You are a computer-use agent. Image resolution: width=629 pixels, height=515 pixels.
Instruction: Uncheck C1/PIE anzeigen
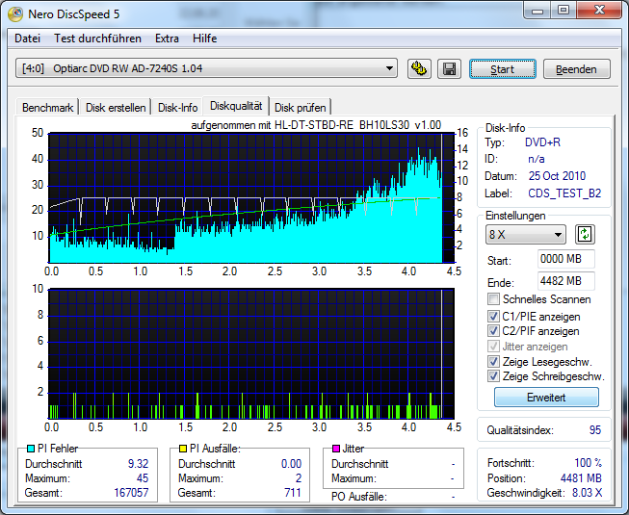493,316
